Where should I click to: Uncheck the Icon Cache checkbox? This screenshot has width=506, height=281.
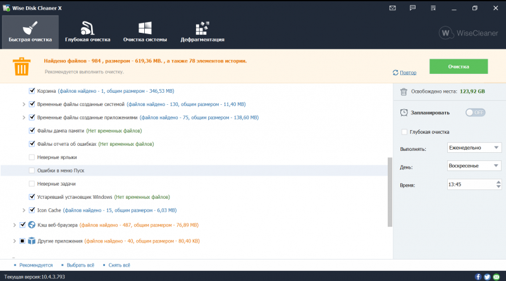[x=32, y=210]
